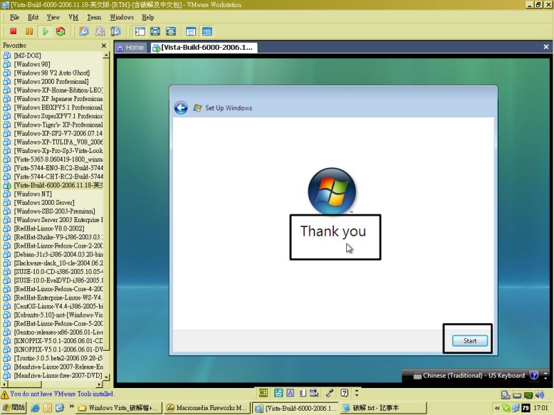Screen dimensions: 554x415
Task: Click Favorites horizontal scrollbar right arrow
Action: [x=99, y=384]
